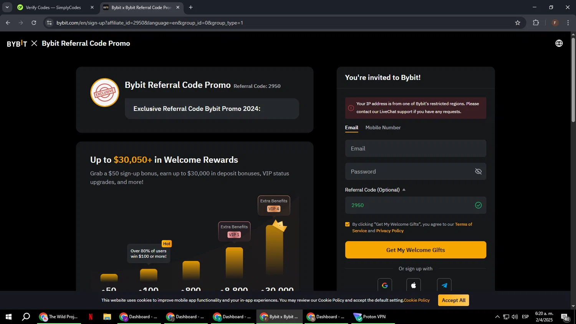
Task: Open the tab search dropdown arrow
Action: (x=7, y=7)
